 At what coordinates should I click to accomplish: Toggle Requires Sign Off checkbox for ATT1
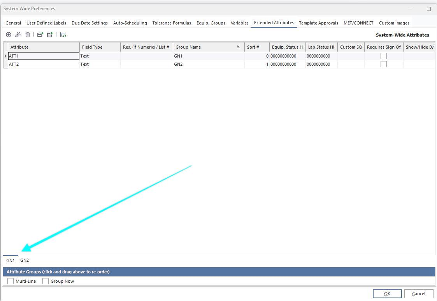(x=383, y=56)
